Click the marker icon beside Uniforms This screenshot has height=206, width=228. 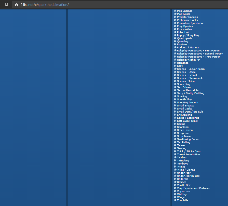pyautogui.click(x=175, y=179)
